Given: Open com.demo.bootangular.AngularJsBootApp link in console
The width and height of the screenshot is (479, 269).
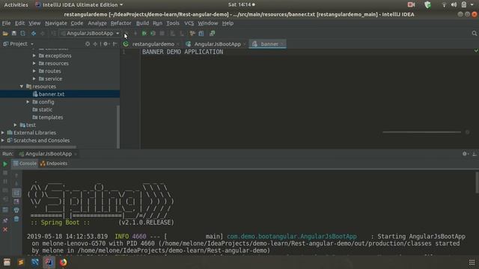Looking at the screenshot, I should [291, 236].
